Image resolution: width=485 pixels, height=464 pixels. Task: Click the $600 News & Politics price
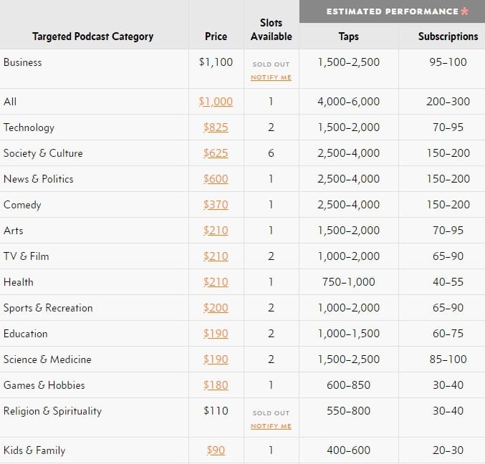[x=216, y=179]
